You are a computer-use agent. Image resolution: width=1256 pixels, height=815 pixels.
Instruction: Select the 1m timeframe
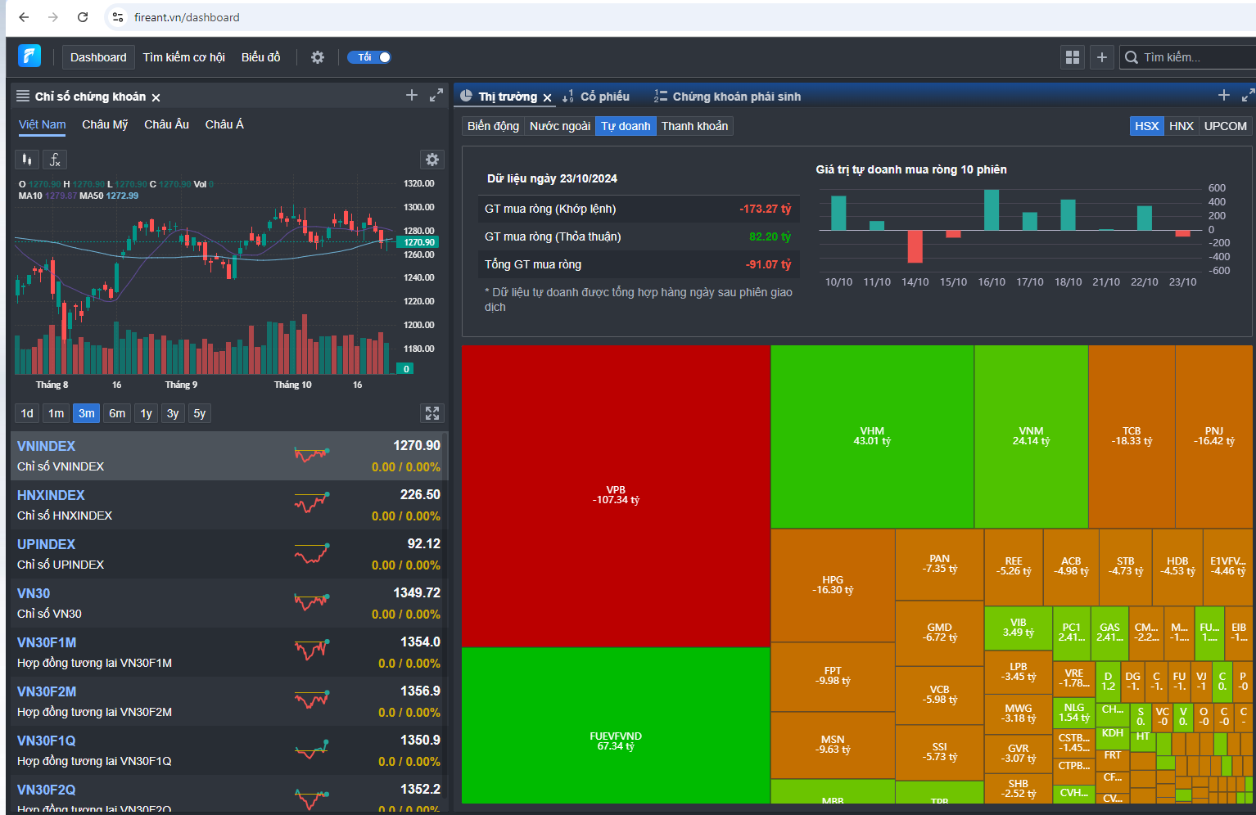coord(56,413)
